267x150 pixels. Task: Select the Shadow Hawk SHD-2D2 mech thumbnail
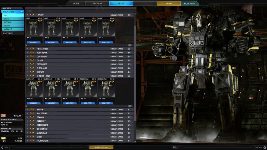click(52, 89)
